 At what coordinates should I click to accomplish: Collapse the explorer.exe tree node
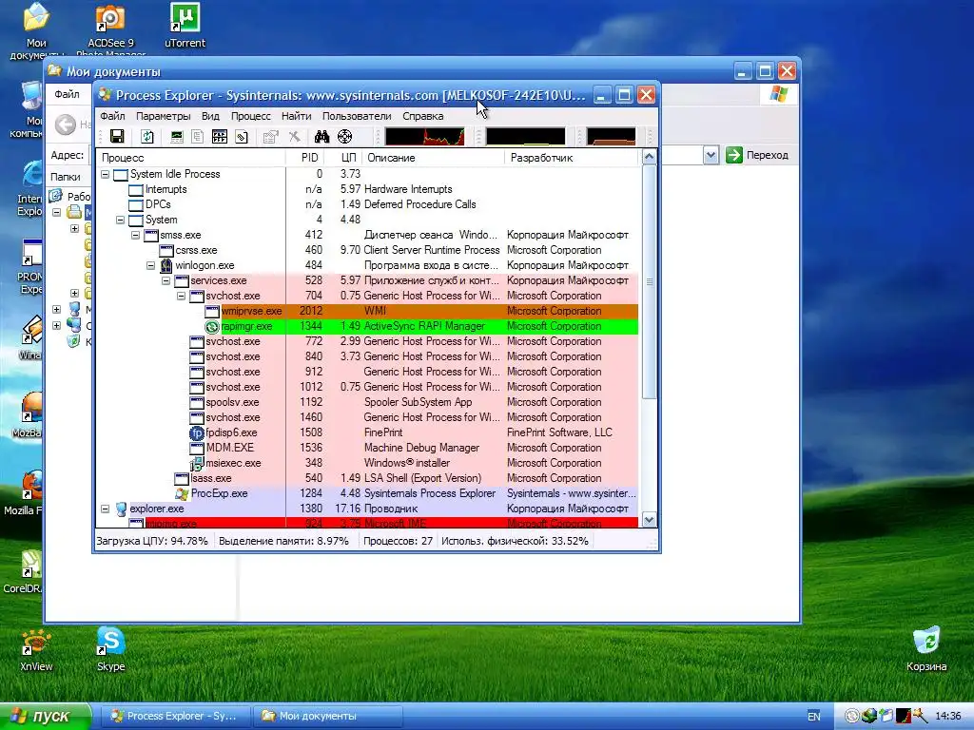coord(105,509)
